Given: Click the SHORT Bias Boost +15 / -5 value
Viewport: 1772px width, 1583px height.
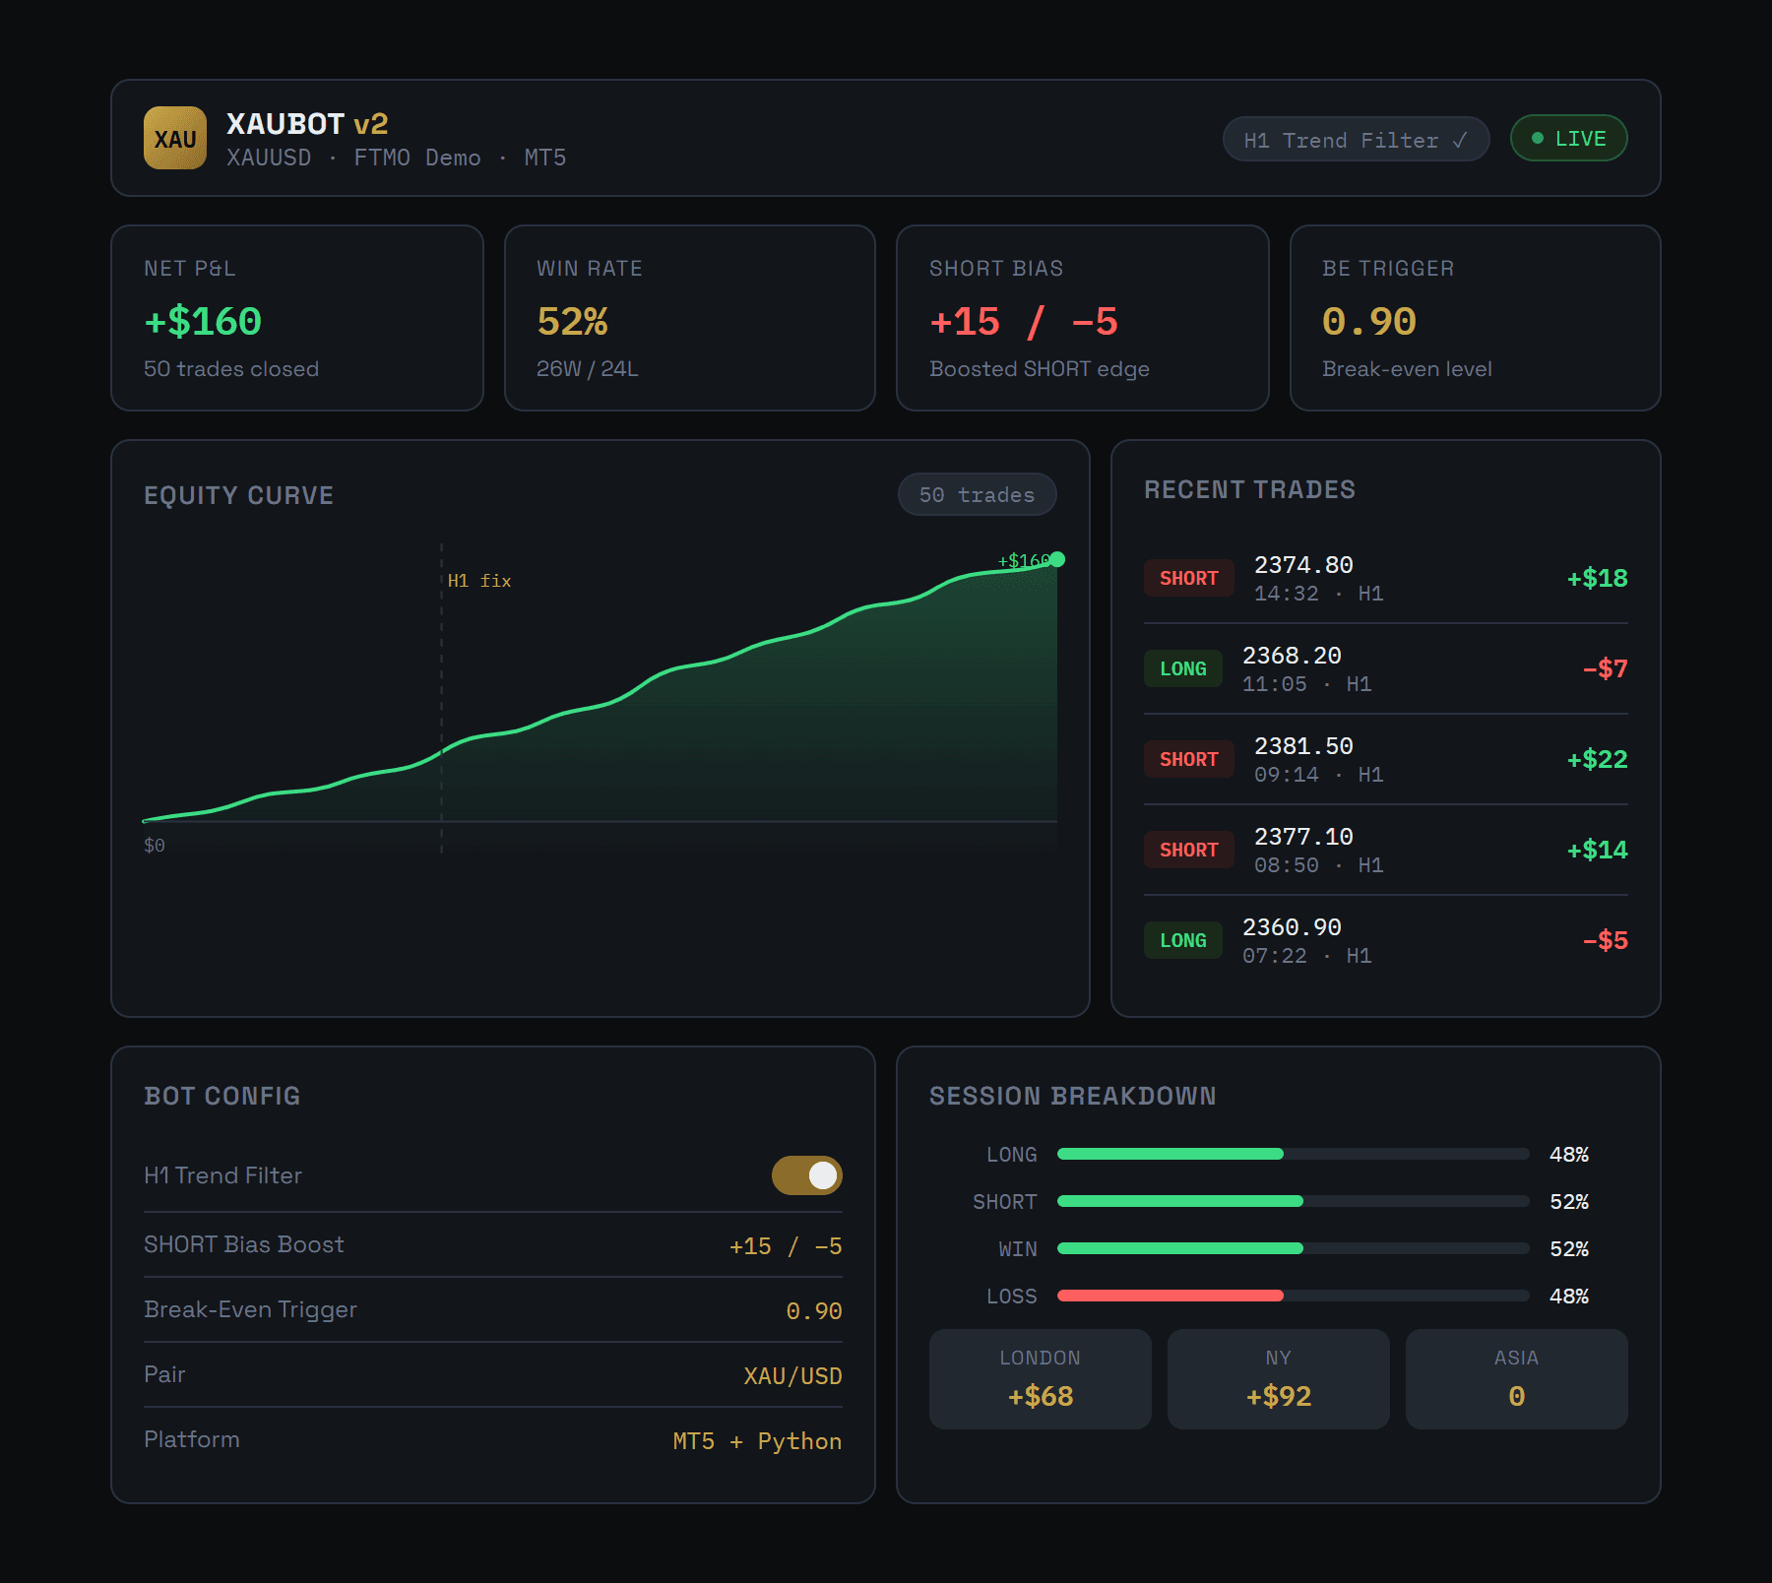Looking at the screenshot, I should tap(786, 1246).
